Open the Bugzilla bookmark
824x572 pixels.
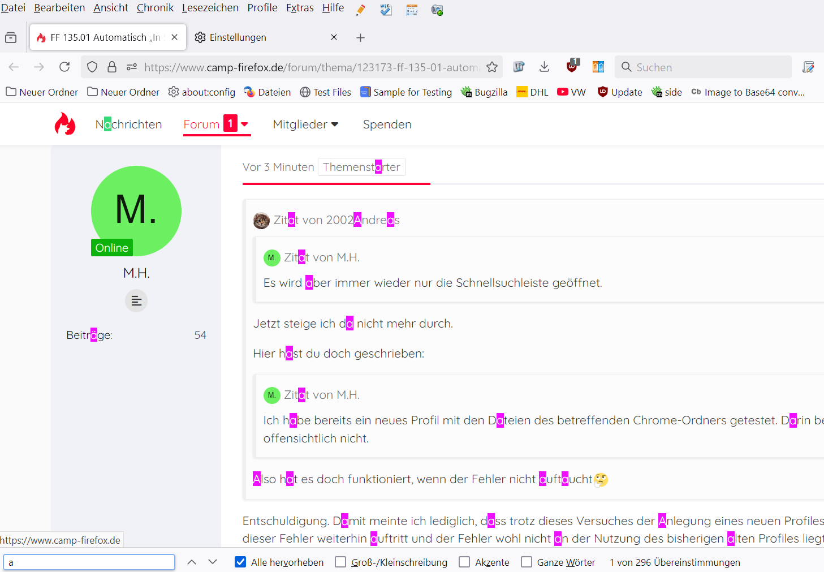coord(484,92)
